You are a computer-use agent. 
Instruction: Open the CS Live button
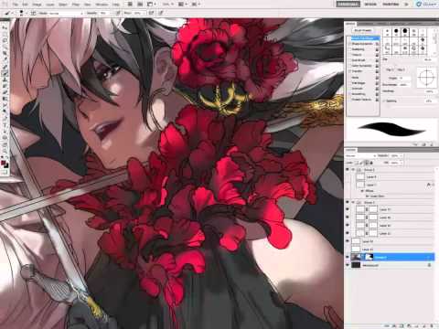click(426, 5)
